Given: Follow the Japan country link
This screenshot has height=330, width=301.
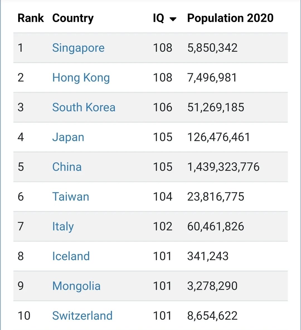Looking at the screenshot, I should coord(68,137).
